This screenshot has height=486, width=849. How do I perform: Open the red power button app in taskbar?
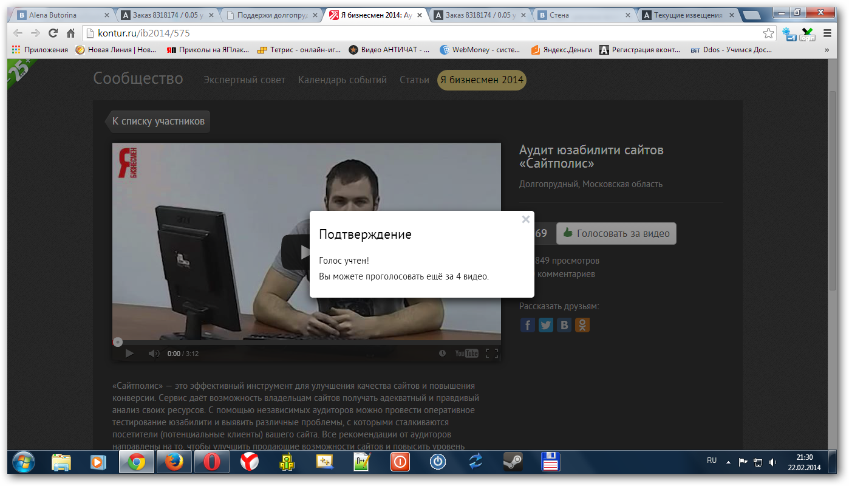[400, 463]
